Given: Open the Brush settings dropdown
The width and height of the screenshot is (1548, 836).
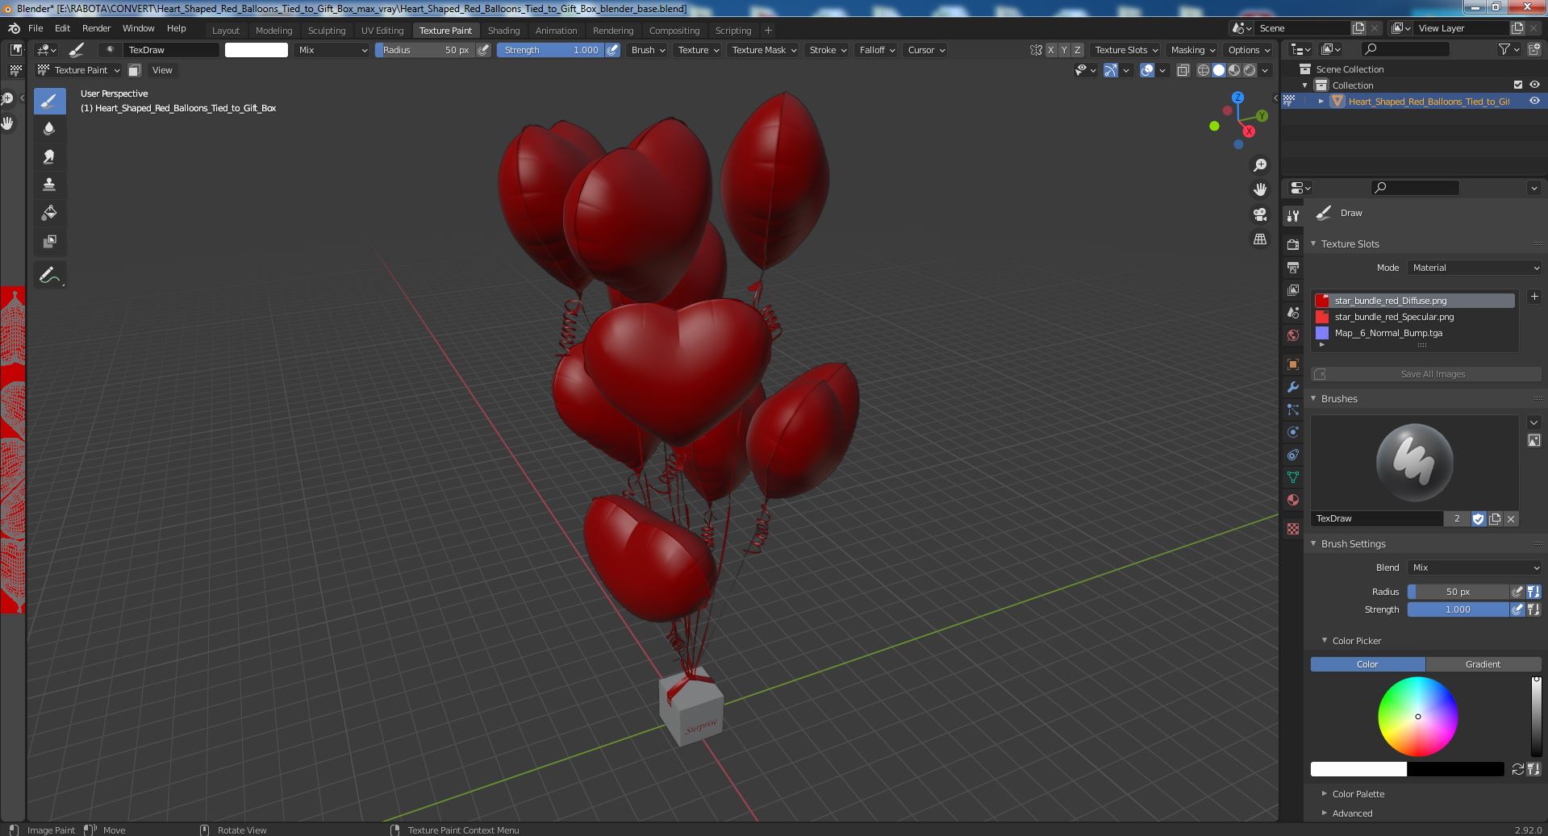Looking at the screenshot, I should 648,50.
